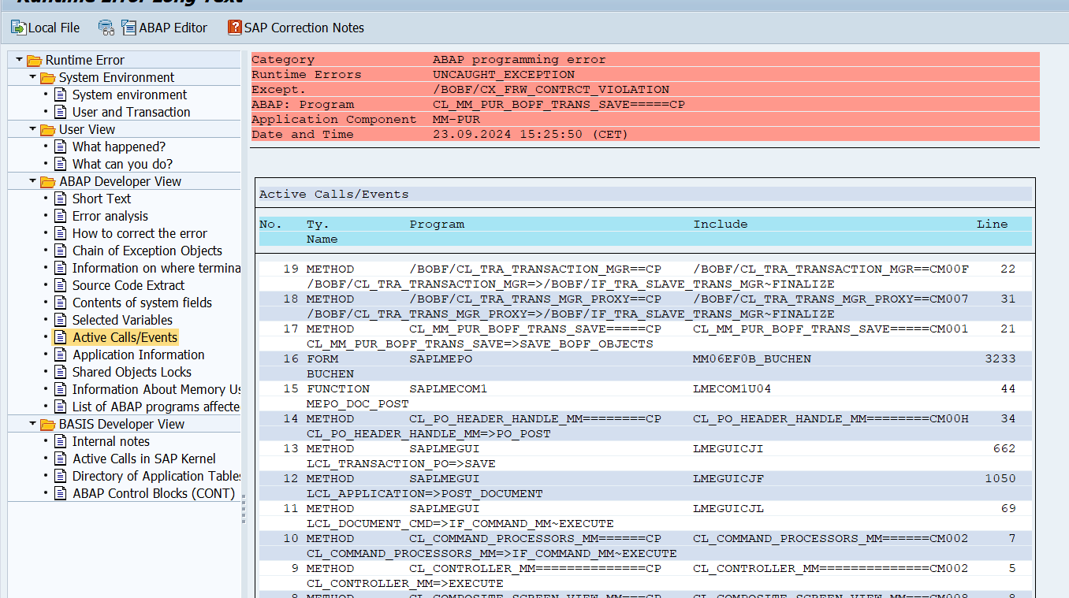The height and width of the screenshot is (598, 1069).
Task: Click the document icon beside ABAP Control Blocks
Action: tap(61, 494)
